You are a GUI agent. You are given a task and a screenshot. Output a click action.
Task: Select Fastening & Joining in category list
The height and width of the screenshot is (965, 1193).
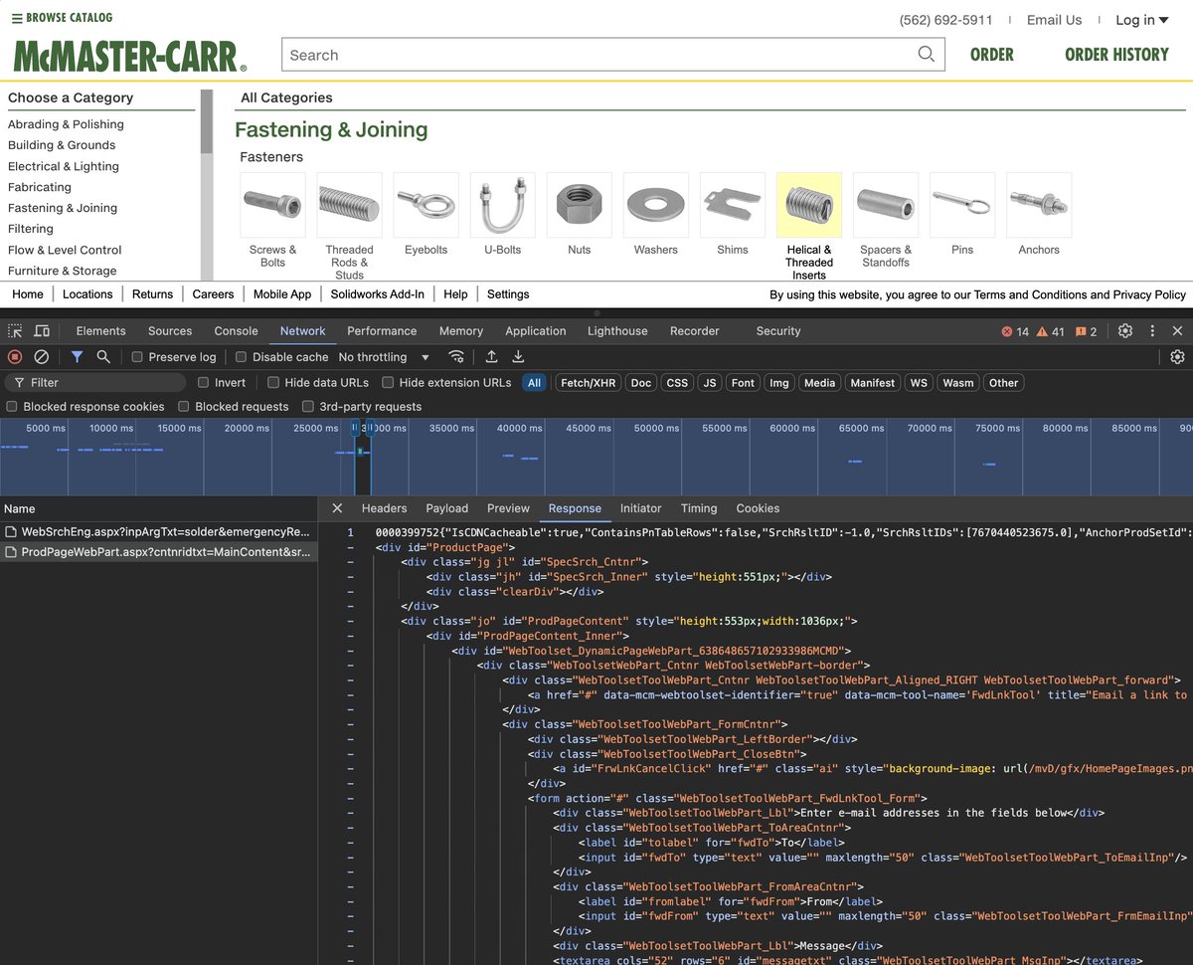63,208
